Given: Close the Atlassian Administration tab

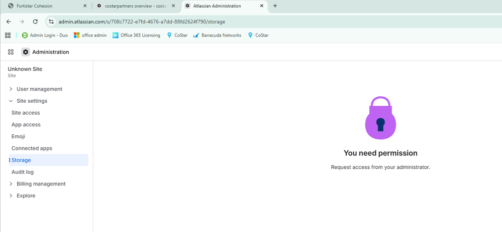Looking at the screenshot, I should (262, 6).
